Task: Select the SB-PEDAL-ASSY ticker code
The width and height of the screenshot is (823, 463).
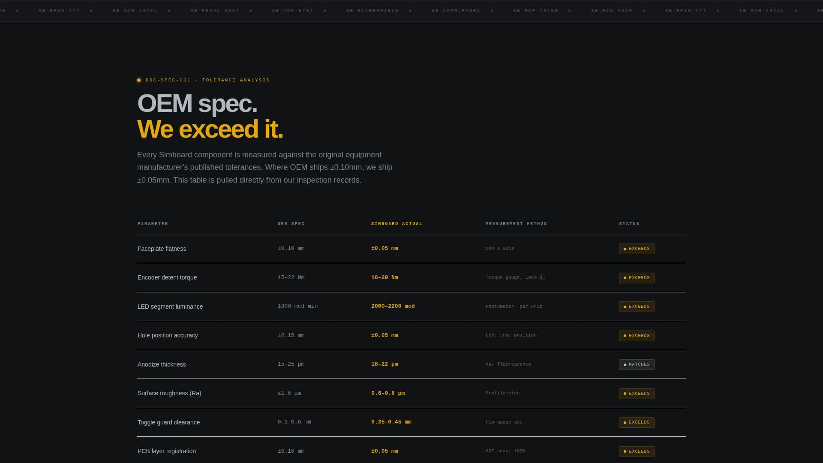Action: click(x=215, y=10)
